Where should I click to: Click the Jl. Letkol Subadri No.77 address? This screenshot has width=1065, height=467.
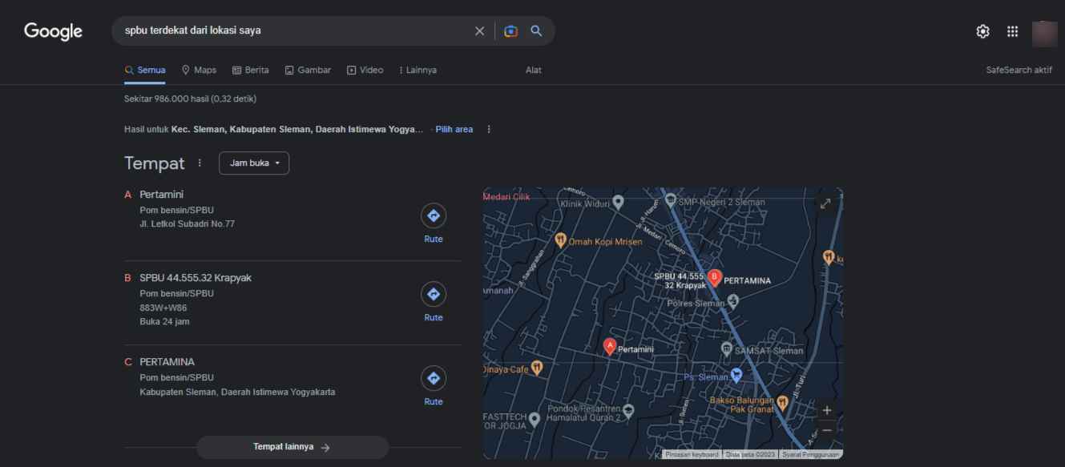click(x=188, y=223)
